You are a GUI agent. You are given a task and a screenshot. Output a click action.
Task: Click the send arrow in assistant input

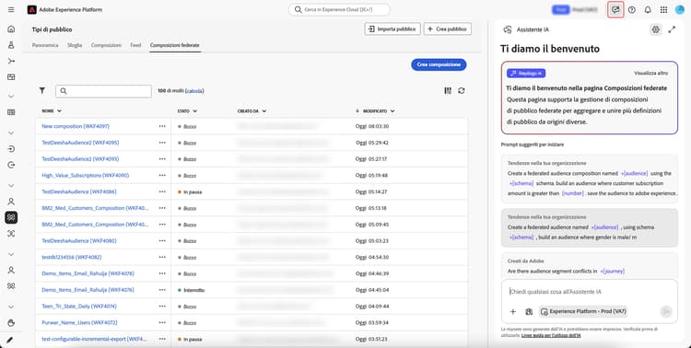666,311
